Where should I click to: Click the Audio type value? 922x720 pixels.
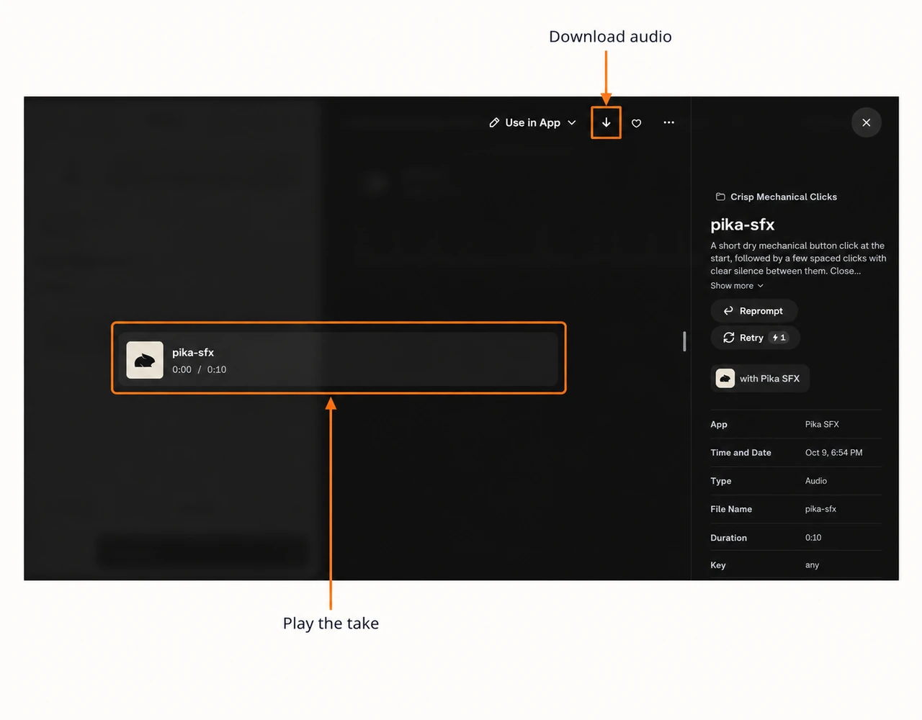point(816,480)
